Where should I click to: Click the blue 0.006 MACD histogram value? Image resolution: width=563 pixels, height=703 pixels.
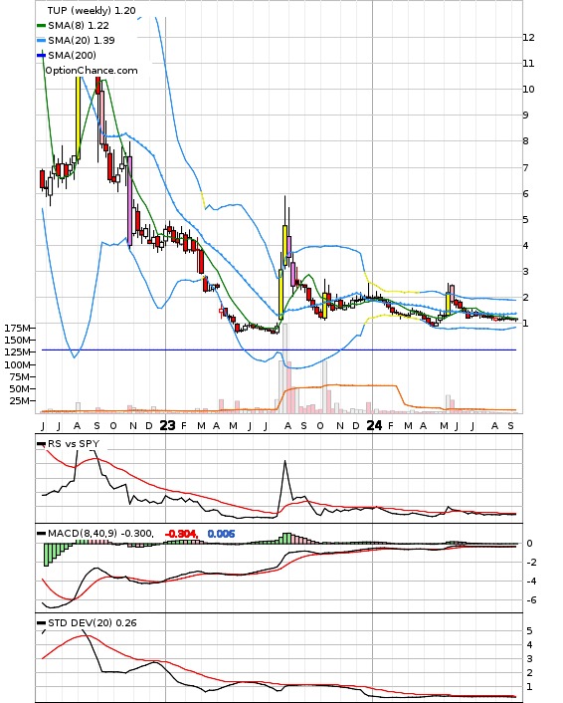[x=221, y=534]
